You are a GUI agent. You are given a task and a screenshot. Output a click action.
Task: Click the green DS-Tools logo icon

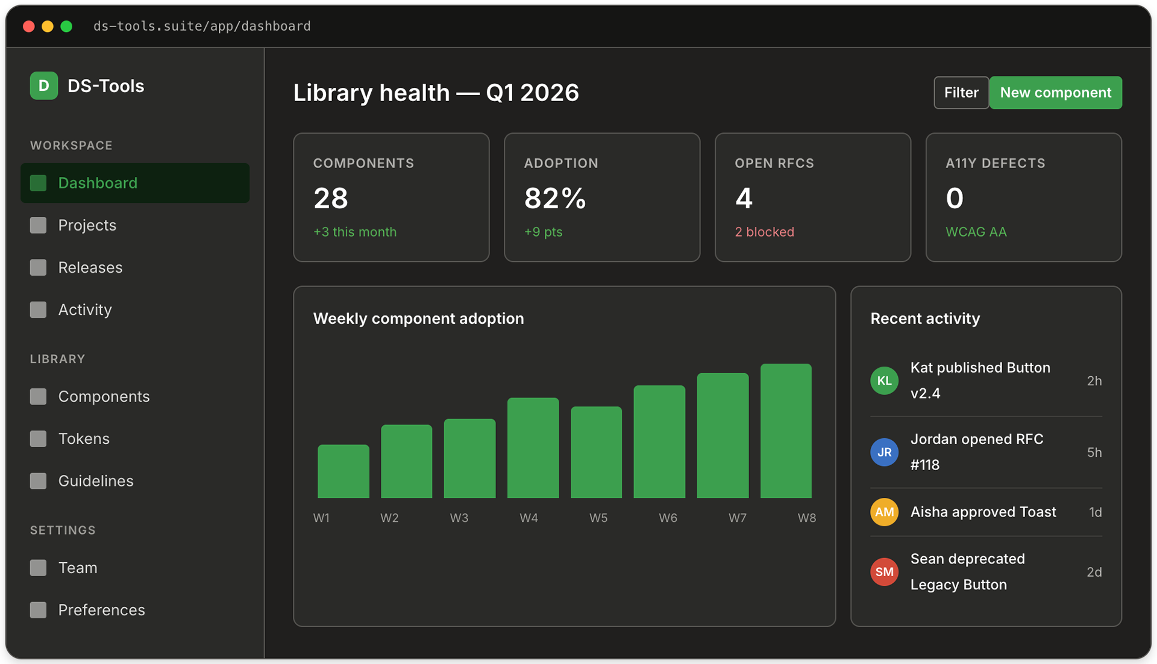[43, 85]
